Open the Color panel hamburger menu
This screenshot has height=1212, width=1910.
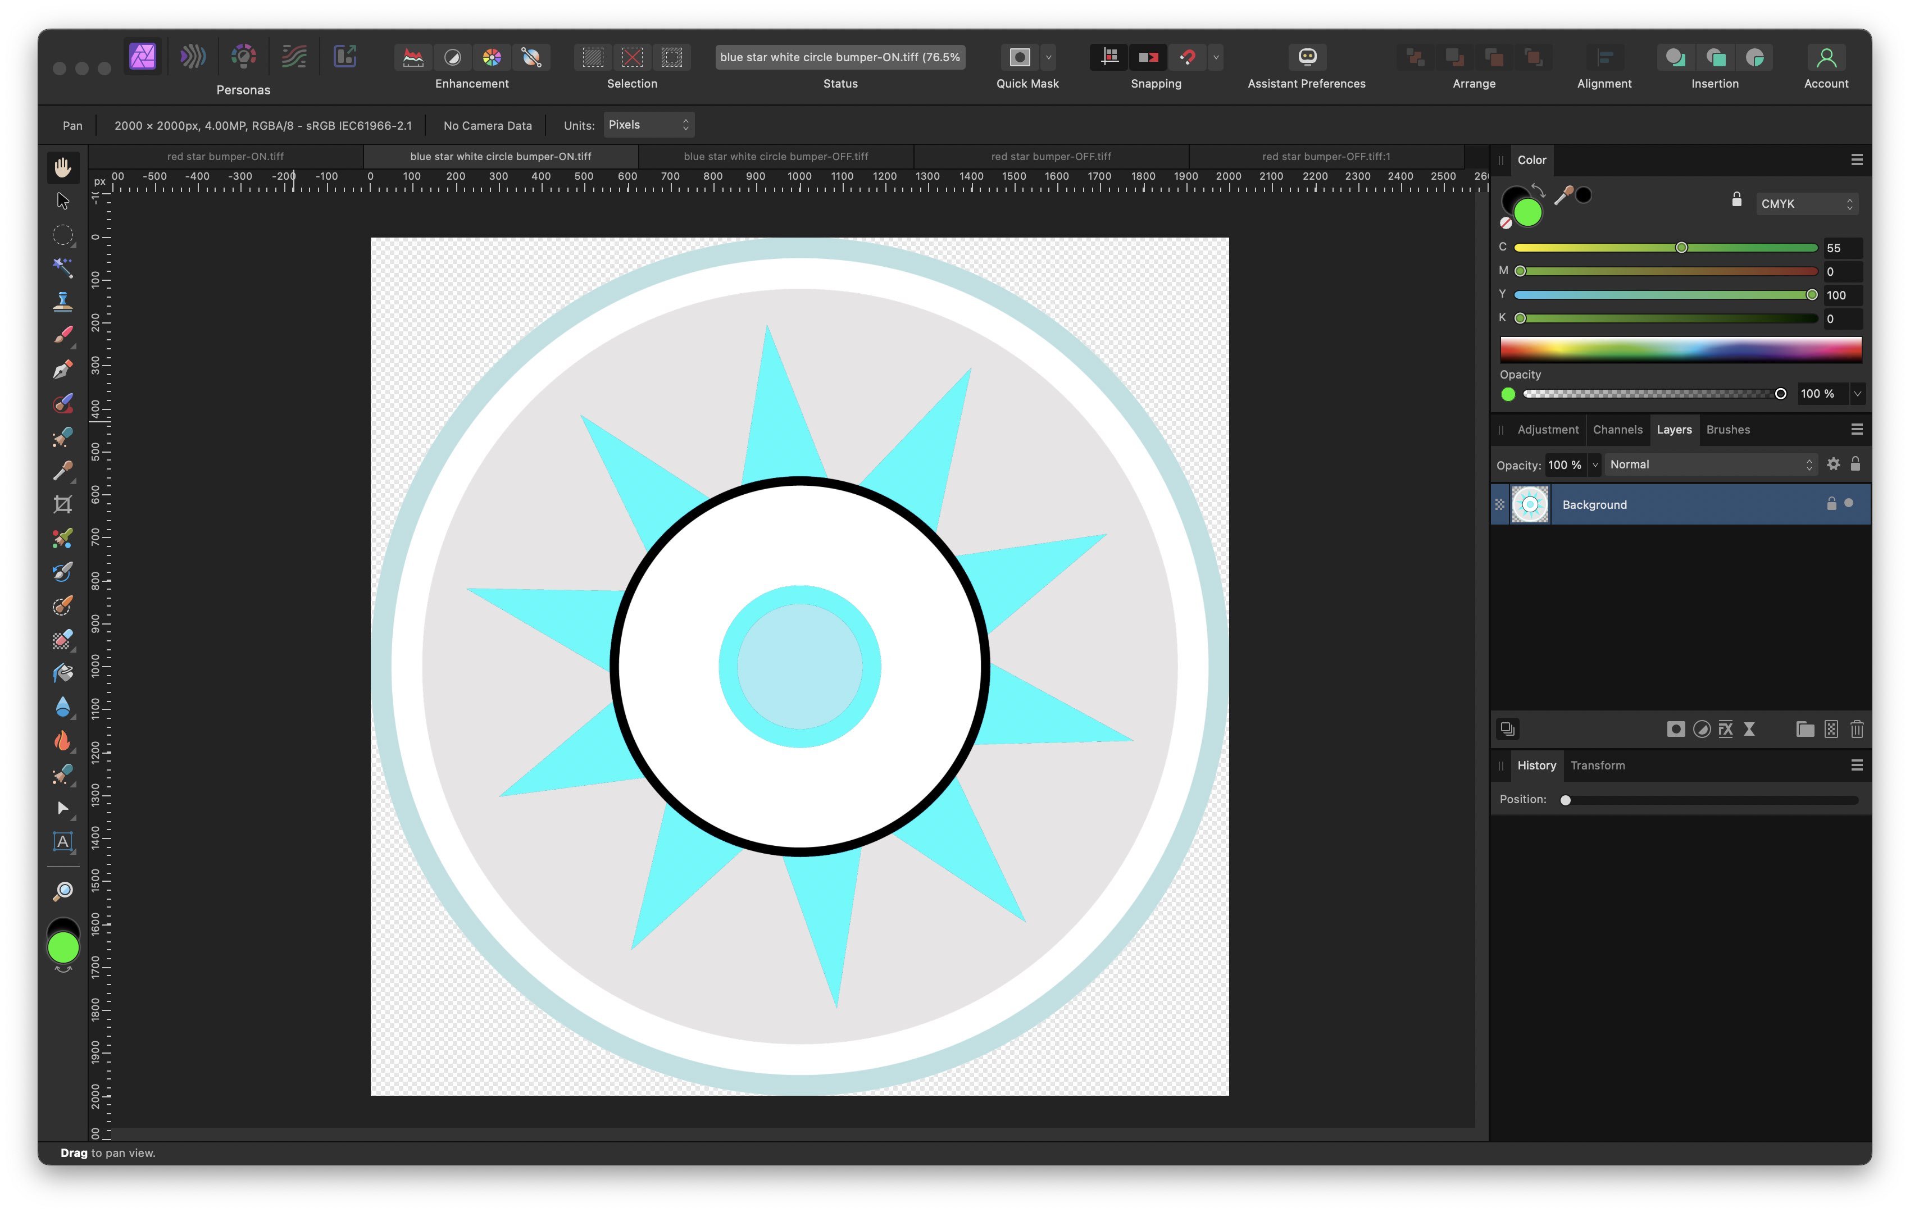click(1857, 160)
